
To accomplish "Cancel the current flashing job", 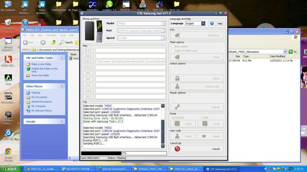I will point(197,149).
